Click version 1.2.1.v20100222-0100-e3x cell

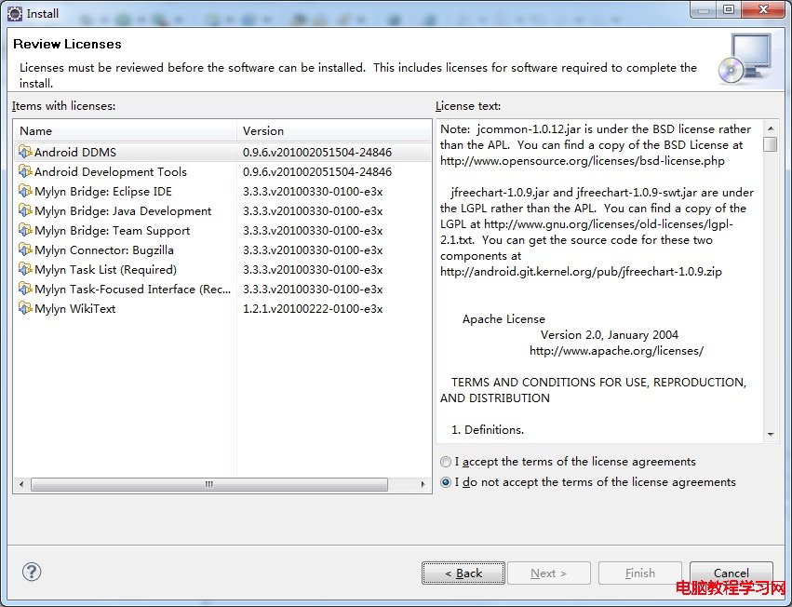pos(313,309)
